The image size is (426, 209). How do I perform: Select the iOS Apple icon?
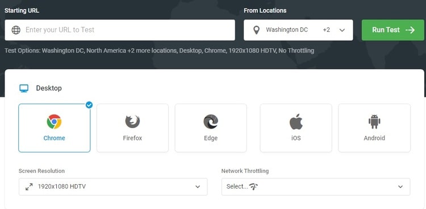pos(296,121)
